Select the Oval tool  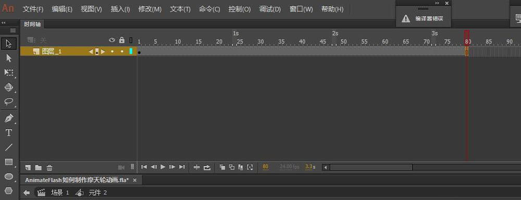point(9,177)
